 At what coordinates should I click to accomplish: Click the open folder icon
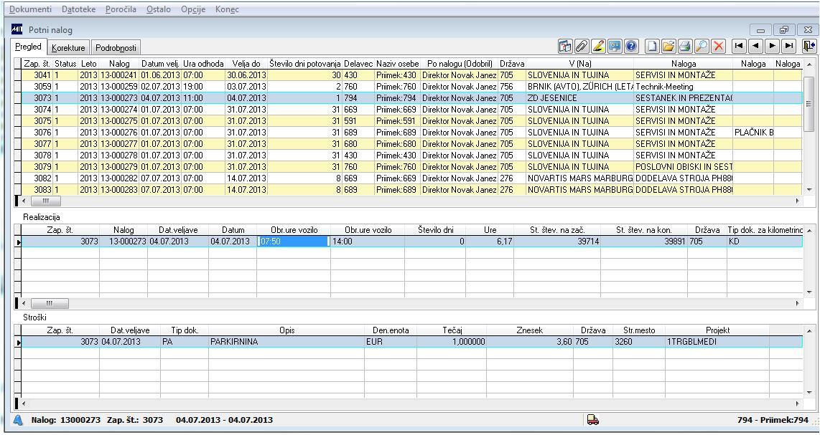668,47
